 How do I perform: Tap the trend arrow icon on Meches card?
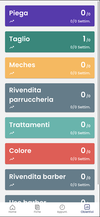coord(12,73)
